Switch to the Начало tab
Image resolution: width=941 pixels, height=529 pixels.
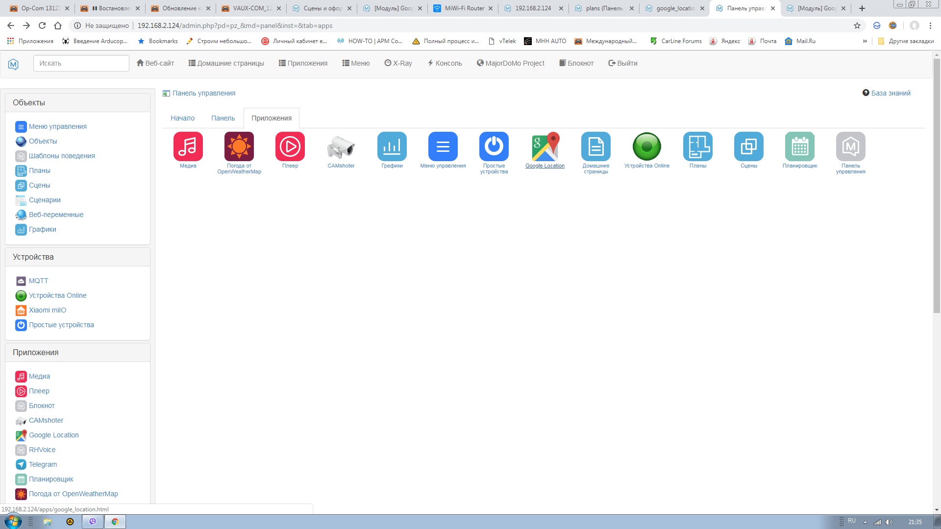point(182,118)
